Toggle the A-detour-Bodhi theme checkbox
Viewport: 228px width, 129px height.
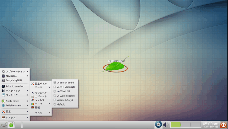coord(55,83)
